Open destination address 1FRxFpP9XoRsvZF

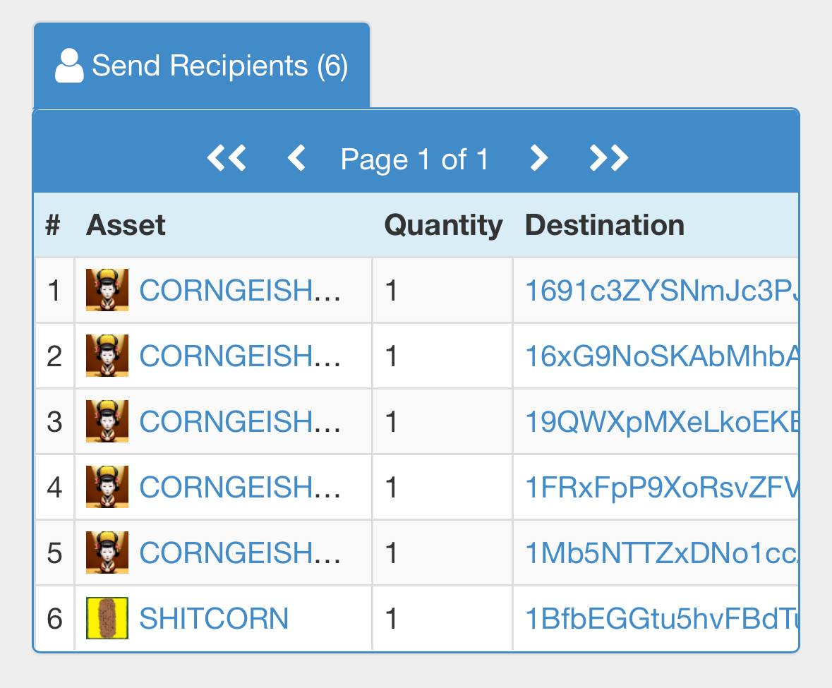tap(662, 488)
